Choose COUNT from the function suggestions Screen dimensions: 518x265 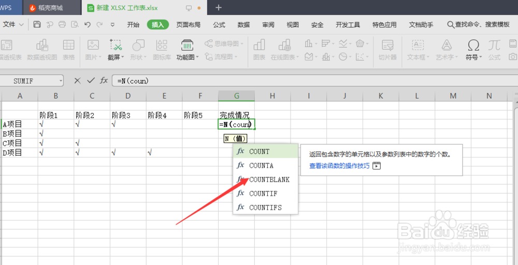click(266, 152)
